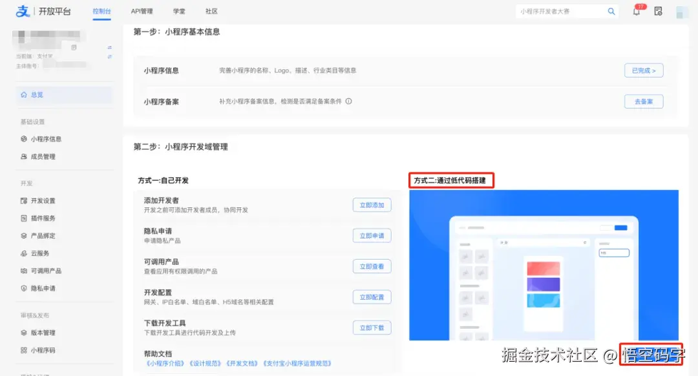
Task: Click the 已完成 button
Action: pyautogui.click(x=644, y=70)
